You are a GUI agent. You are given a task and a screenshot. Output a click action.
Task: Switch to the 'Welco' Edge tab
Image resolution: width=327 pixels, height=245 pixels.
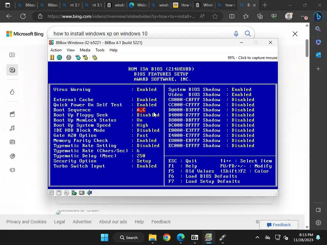pyautogui.click(x=138, y=5)
